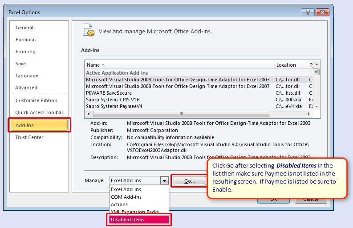Open the Formulas options category
This screenshot has width=353, height=228.
coord(26,40)
